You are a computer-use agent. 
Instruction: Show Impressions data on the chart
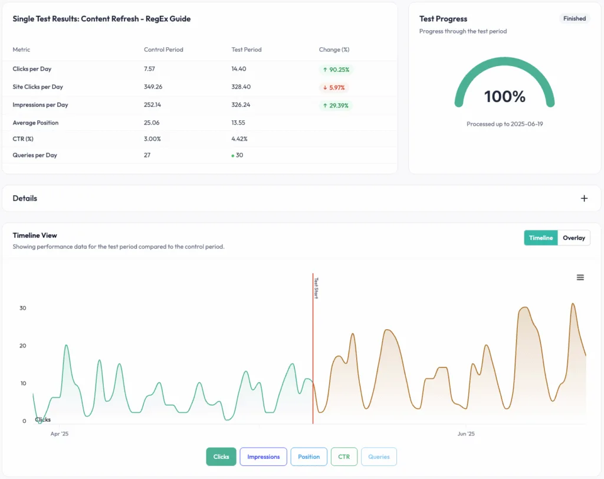(x=263, y=457)
